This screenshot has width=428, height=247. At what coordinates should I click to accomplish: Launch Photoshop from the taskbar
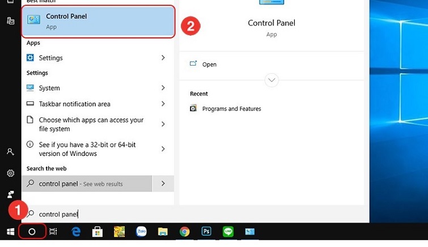pyautogui.click(x=206, y=231)
